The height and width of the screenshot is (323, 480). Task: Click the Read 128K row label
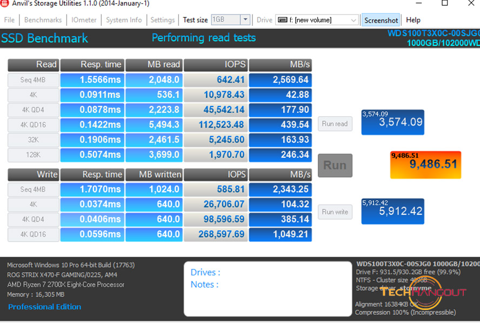[x=33, y=155]
